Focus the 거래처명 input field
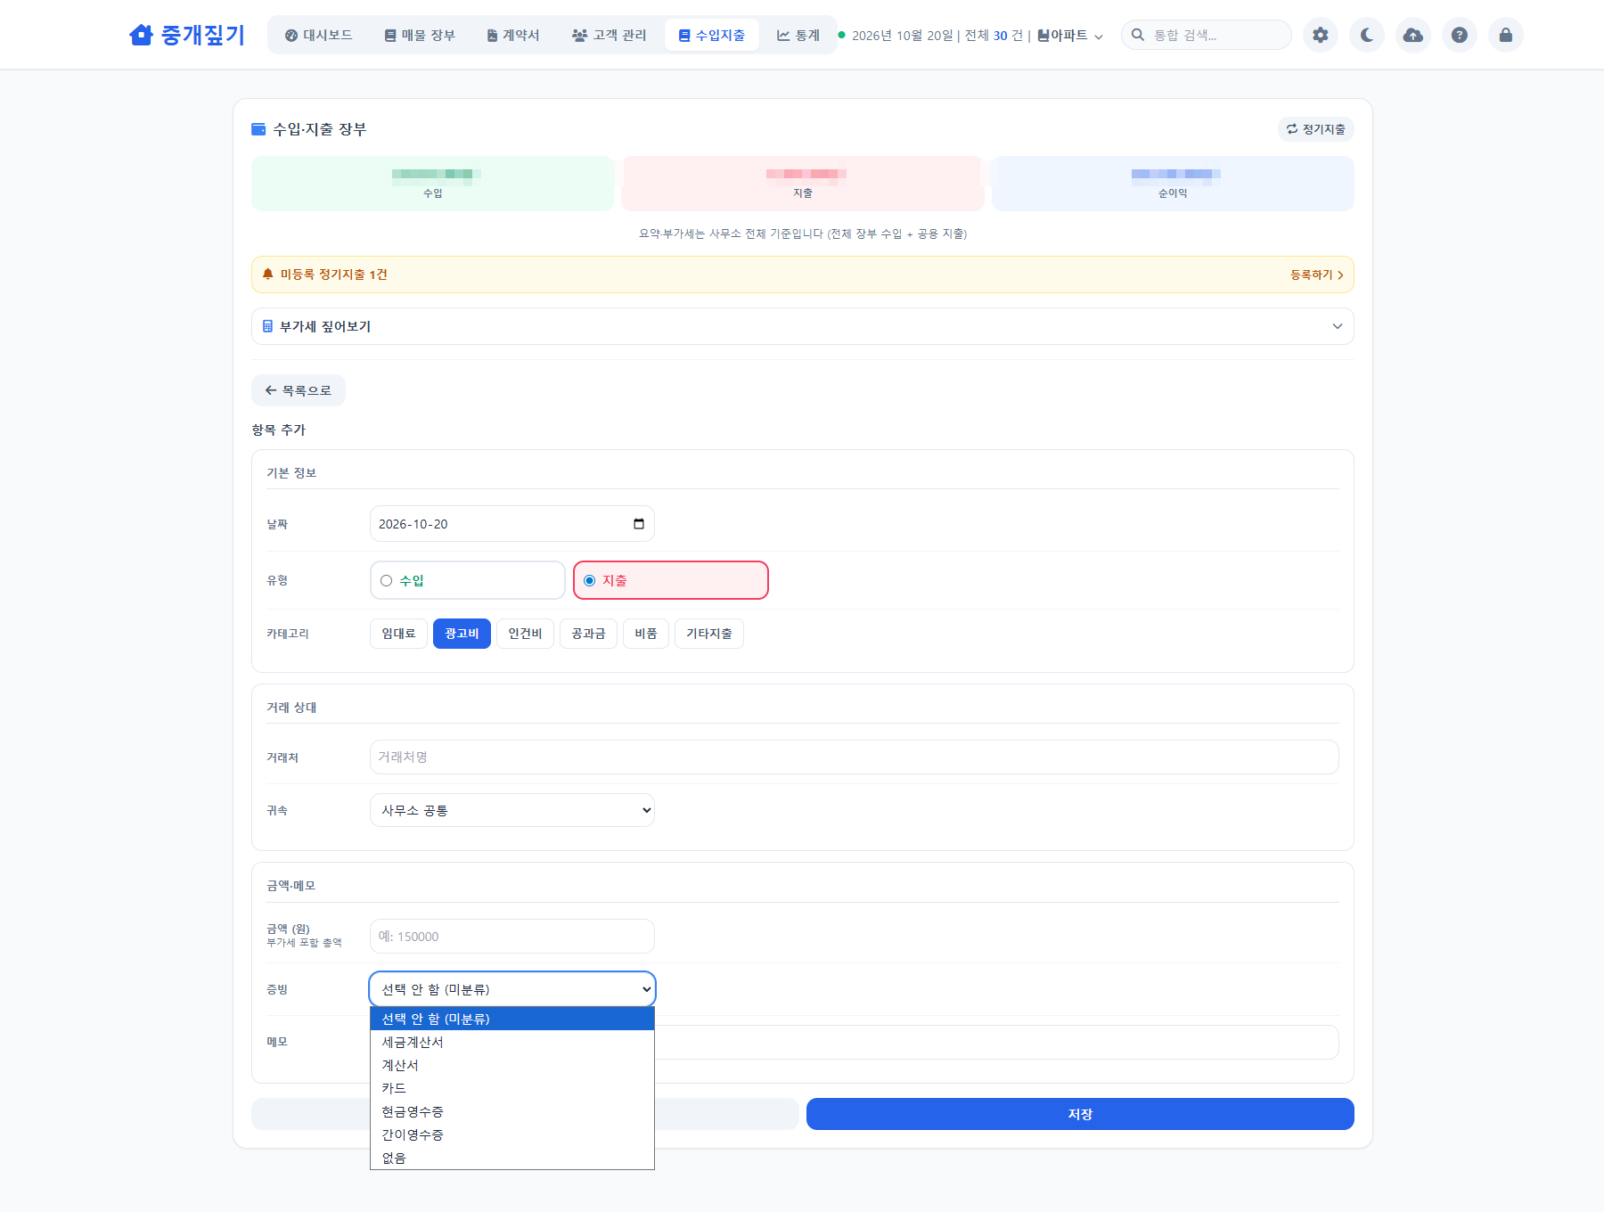1604x1212 pixels. [x=855, y=757]
